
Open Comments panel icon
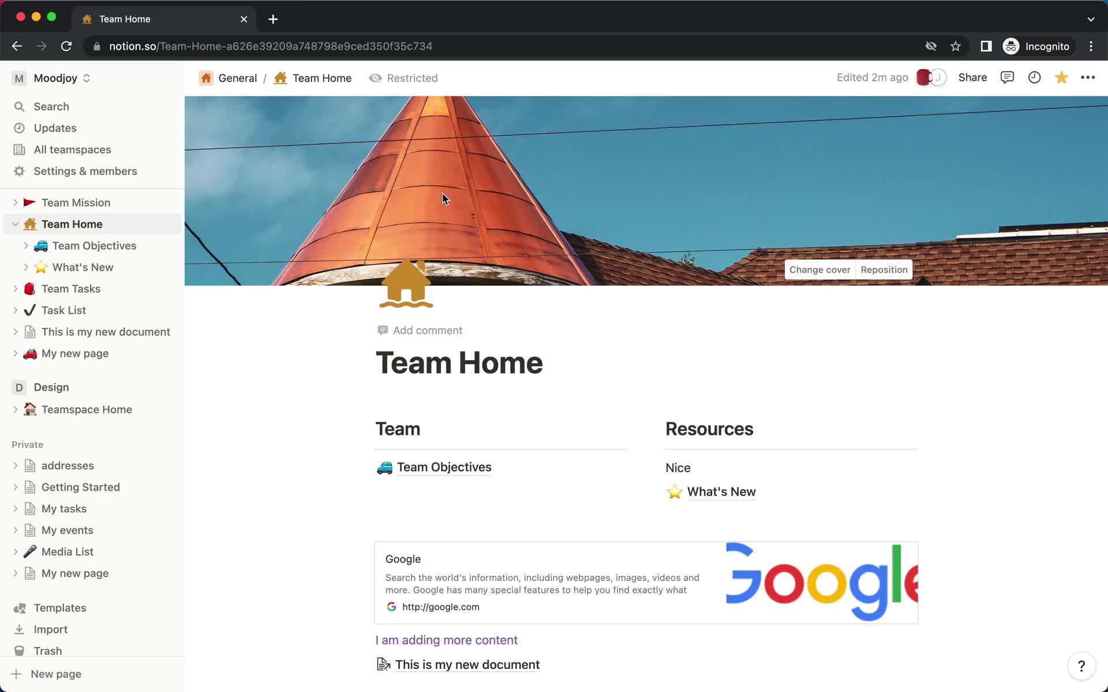(x=1008, y=77)
